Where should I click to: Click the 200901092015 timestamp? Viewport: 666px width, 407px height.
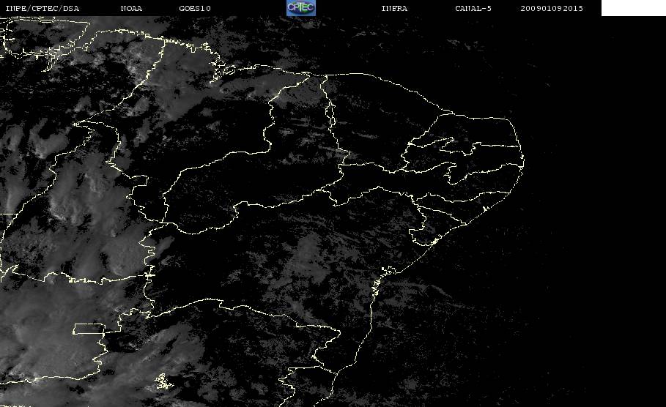[x=552, y=9]
